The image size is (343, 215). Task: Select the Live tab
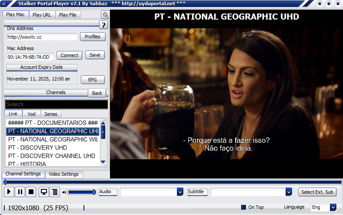point(13,114)
